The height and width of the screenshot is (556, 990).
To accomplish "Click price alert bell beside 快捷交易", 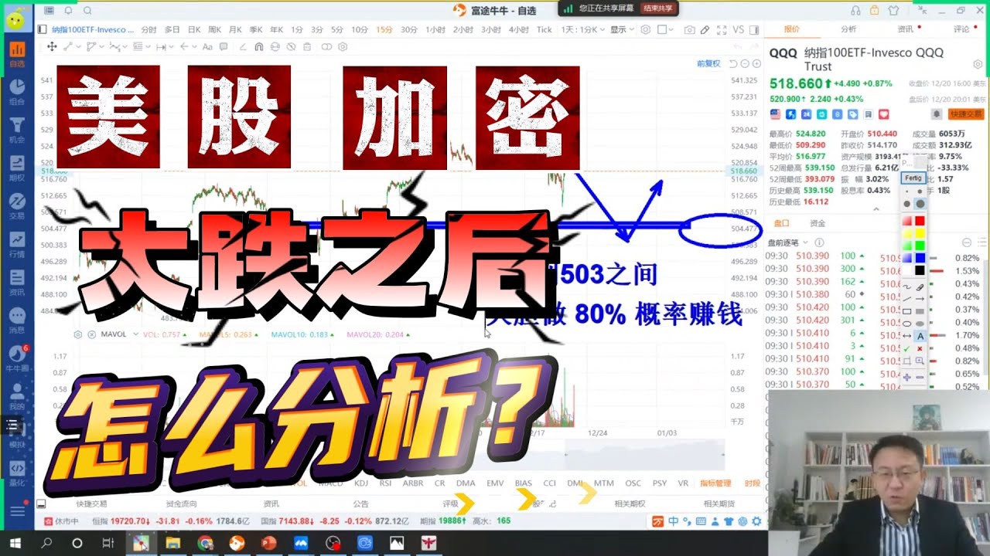I will tap(937, 114).
